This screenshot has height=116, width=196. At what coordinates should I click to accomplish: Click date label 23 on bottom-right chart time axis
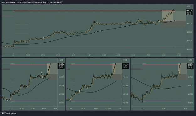[142, 108]
